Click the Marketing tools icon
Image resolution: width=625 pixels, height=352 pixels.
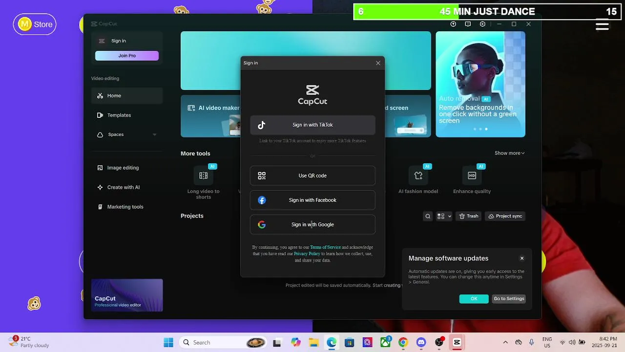pyautogui.click(x=100, y=207)
